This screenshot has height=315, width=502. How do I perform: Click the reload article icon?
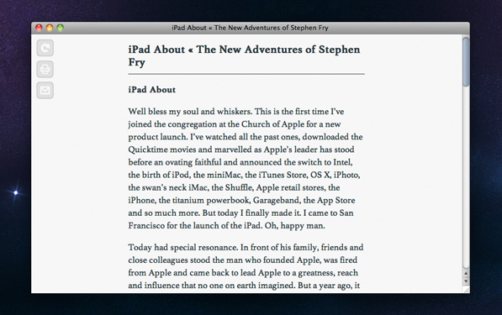tap(45, 48)
